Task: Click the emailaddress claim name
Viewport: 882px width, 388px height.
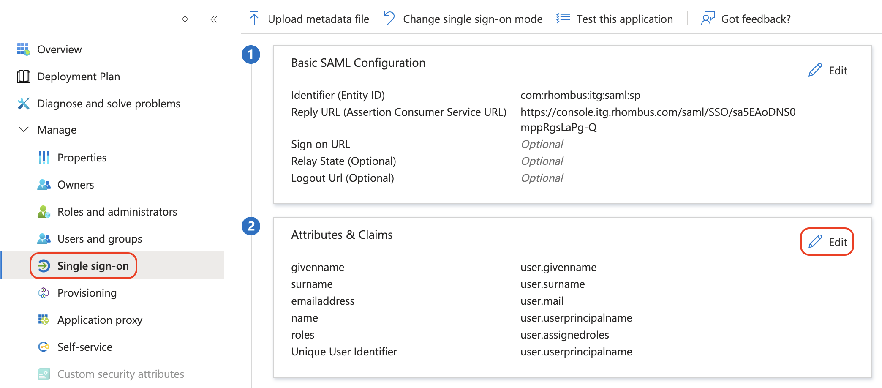Action: click(323, 301)
